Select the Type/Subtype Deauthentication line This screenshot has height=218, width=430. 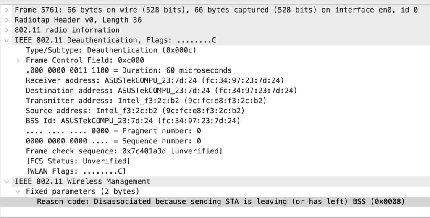(111, 50)
